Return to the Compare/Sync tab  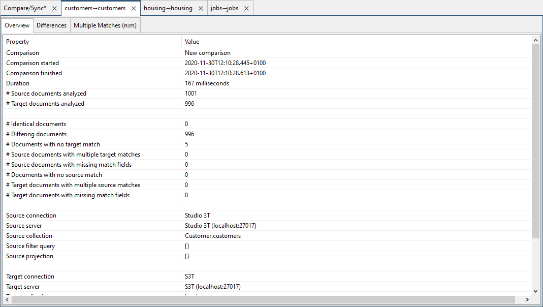pos(25,8)
